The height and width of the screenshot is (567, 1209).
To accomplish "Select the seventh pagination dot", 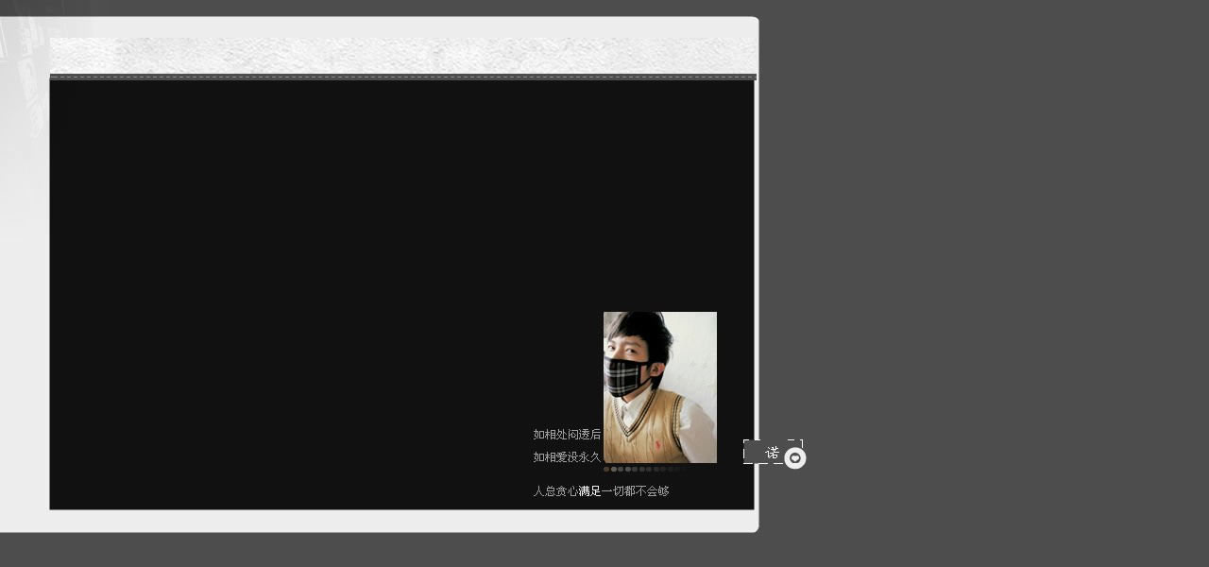I will [x=647, y=468].
